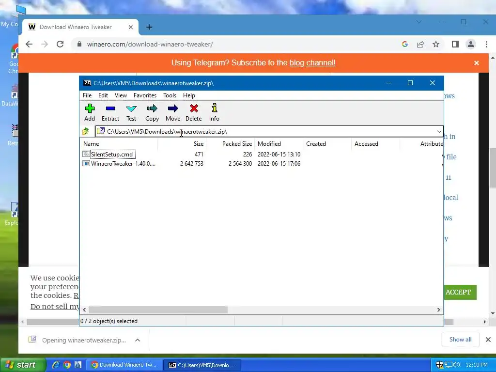
Task: Open the File menu in 7-Zip
Action: point(87,95)
